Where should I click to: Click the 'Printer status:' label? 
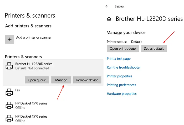click(117, 42)
